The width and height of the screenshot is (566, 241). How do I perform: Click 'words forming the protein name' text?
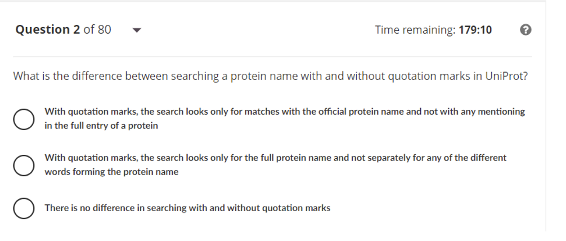click(111, 172)
